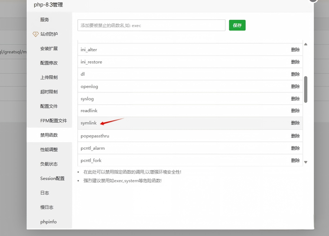The image size is (329, 236).
Task: Click the dl function name
Action: coord(83,74)
